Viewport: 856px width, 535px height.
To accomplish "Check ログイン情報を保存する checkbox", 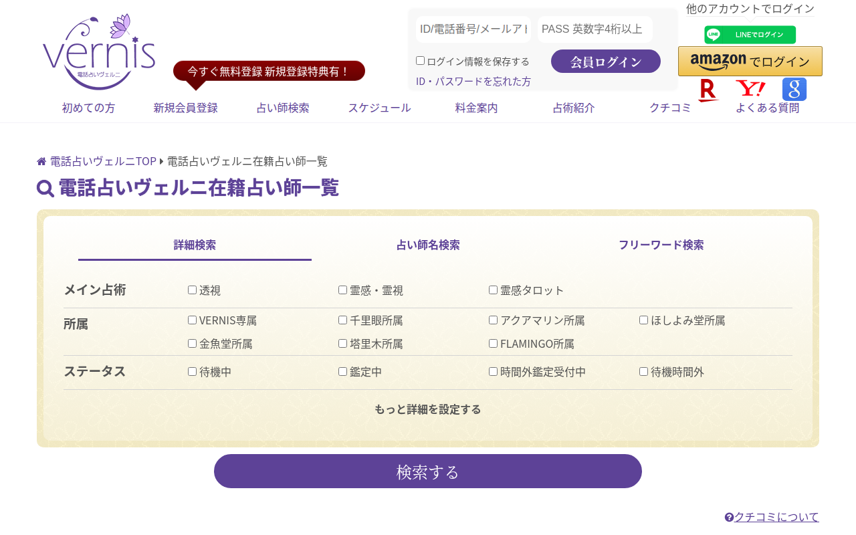I will (x=420, y=60).
